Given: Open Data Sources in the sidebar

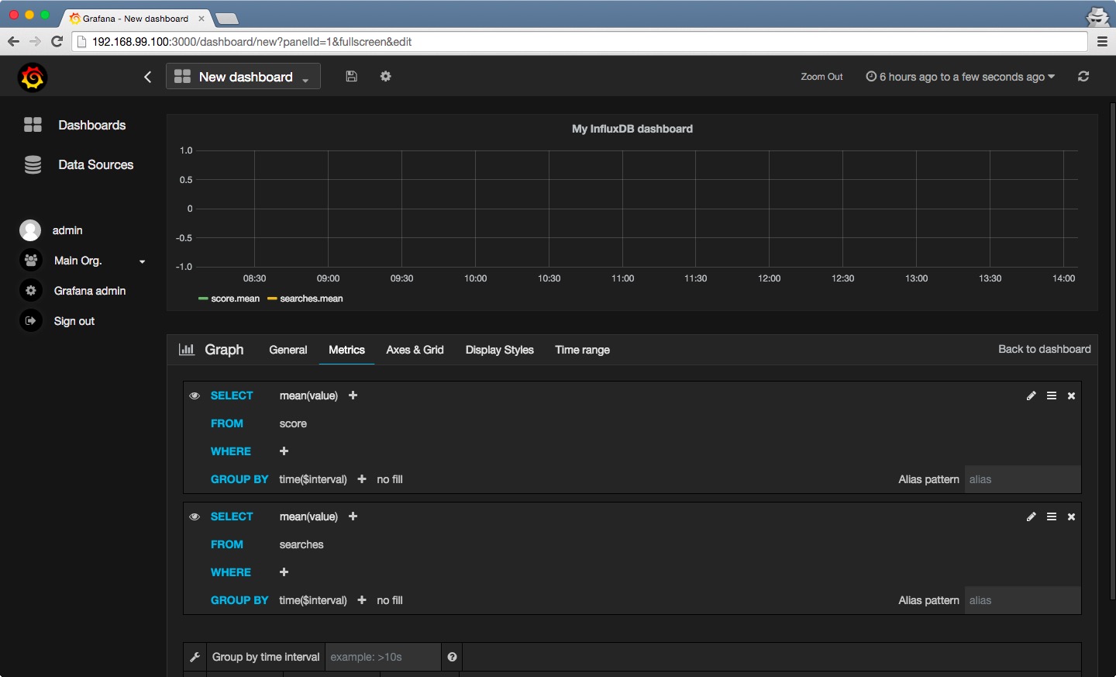Looking at the screenshot, I should point(95,164).
